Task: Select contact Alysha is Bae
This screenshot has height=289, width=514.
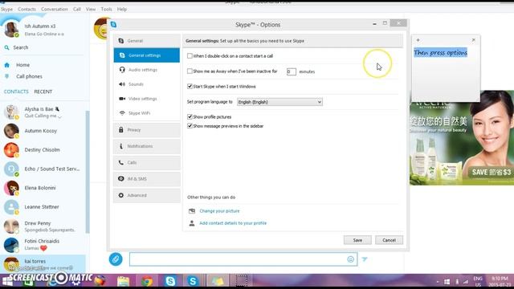Action: [x=43, y=112]
